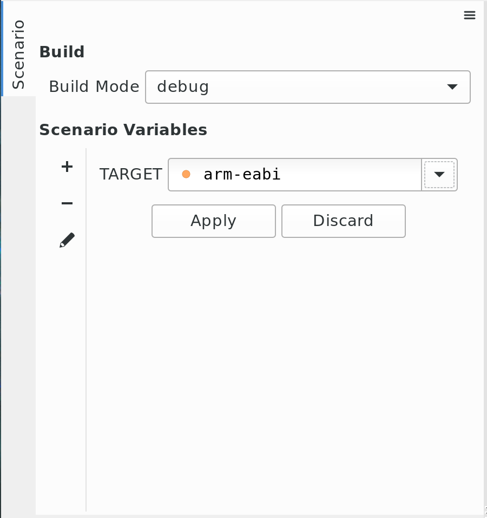Expand the TARGET variable dropdown arrow

pyautogui.click(x=439, y=175)
